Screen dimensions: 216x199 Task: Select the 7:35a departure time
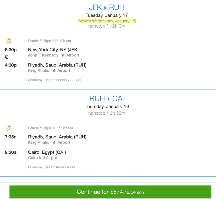(x=11, y=137)
